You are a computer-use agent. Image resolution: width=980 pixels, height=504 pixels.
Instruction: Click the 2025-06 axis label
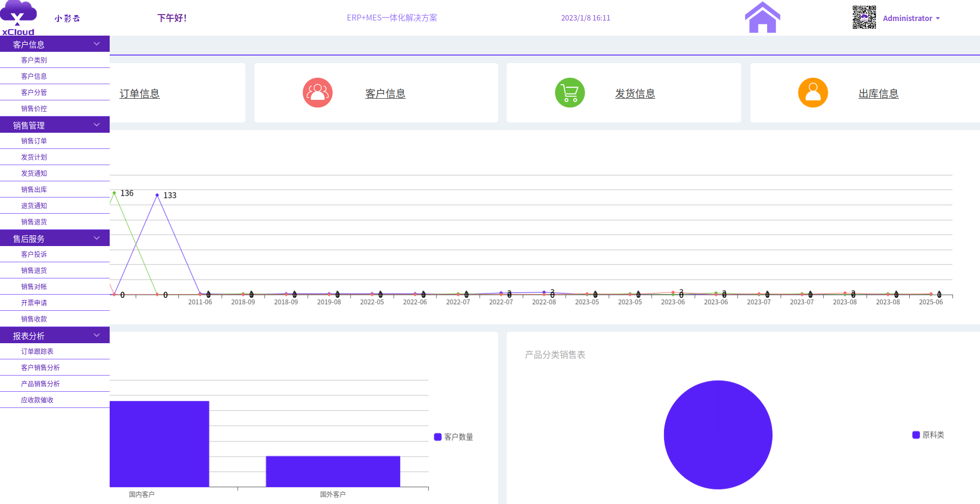click(931, 302)
